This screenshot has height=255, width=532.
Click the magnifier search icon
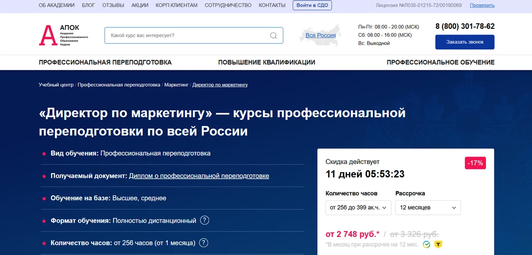pyautogui.click(x=274, y=35)
